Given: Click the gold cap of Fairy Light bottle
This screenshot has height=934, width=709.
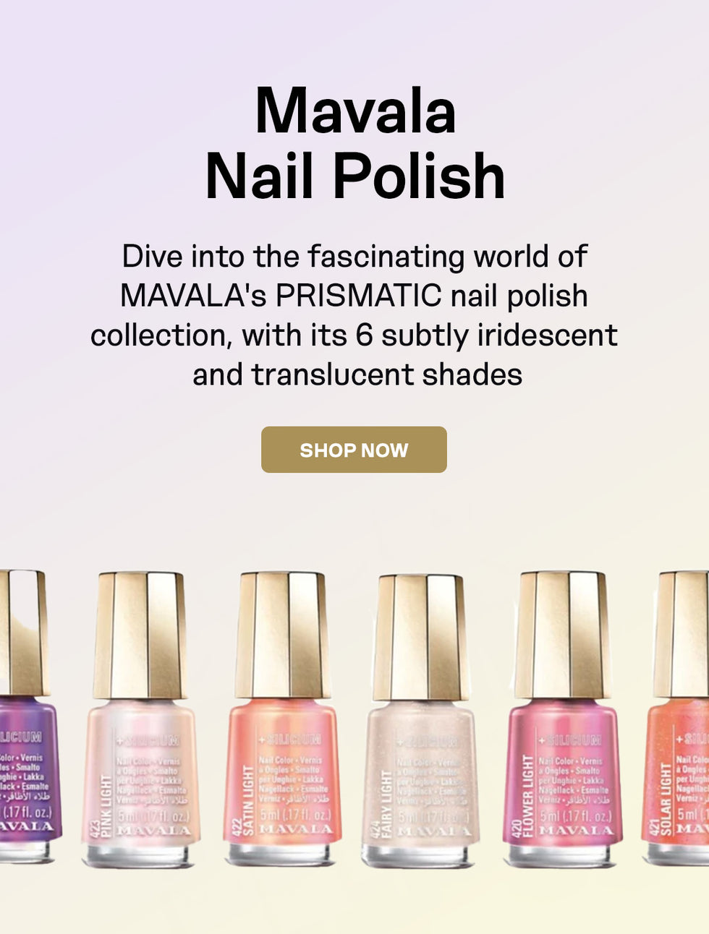Looking at the screenshot, I should (420, 638).
